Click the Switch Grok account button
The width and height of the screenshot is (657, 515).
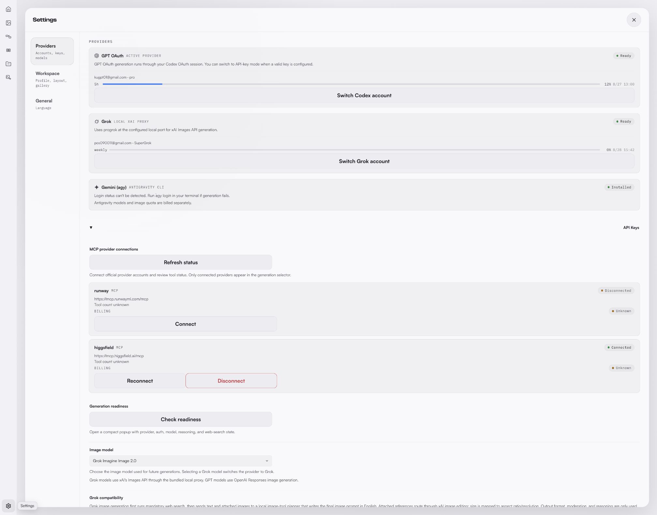click(364, 161)
